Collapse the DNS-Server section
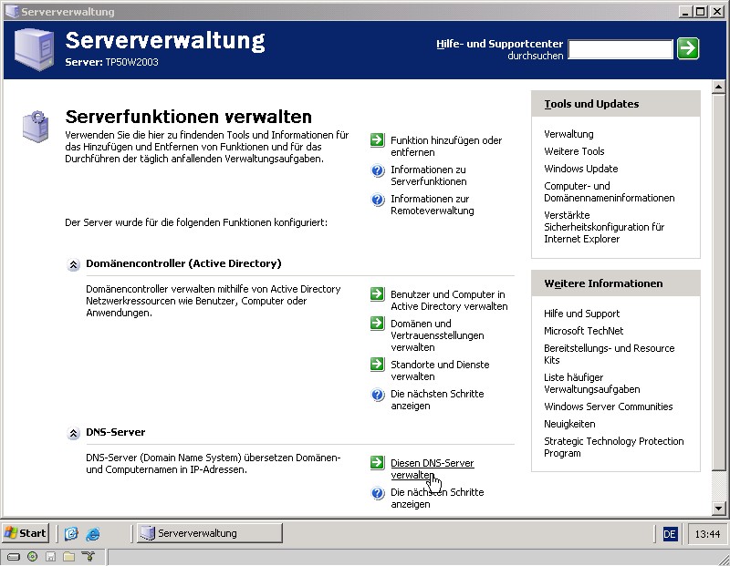 73,434
